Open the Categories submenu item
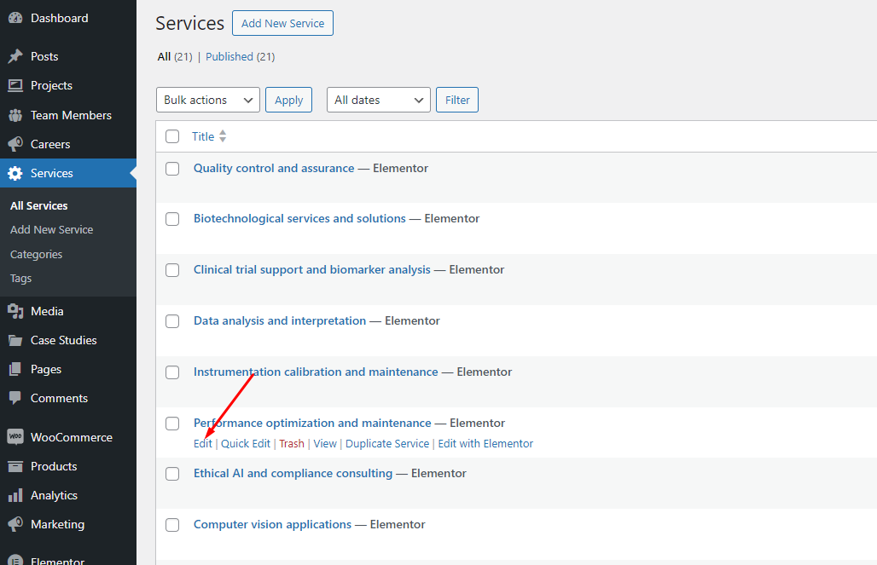877x565 pixels. click(x=36, y=254)
